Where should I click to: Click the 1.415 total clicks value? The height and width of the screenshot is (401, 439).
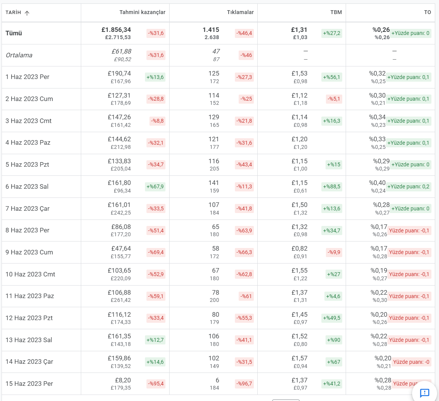point(211,30)
